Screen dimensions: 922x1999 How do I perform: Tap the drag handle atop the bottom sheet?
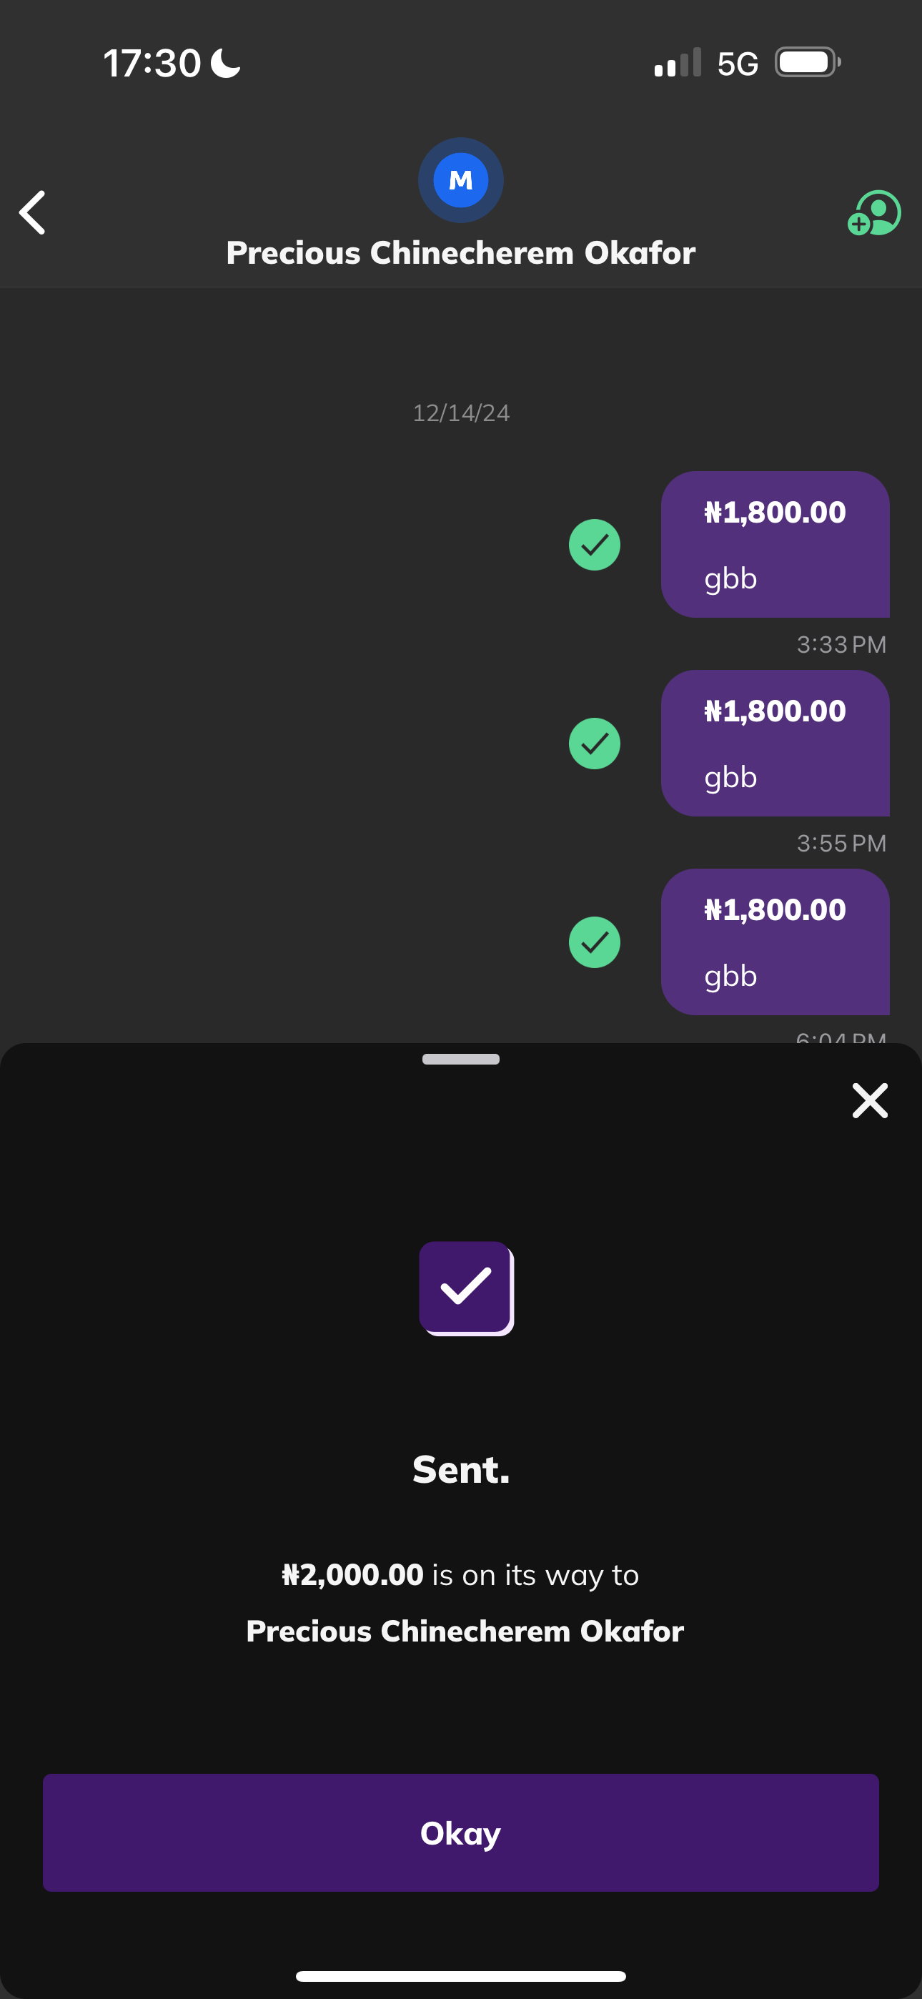coord(461,1060)
